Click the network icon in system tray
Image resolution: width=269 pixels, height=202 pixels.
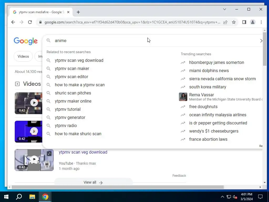(x=229, y=197)
